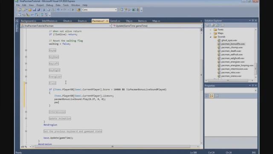Comment out selected lines icon

42,15
